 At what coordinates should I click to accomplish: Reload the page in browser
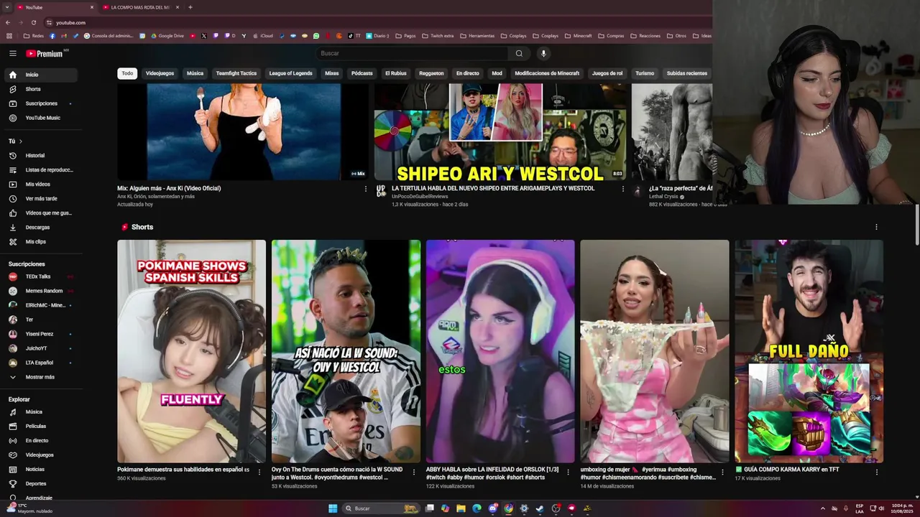(33, 22)
